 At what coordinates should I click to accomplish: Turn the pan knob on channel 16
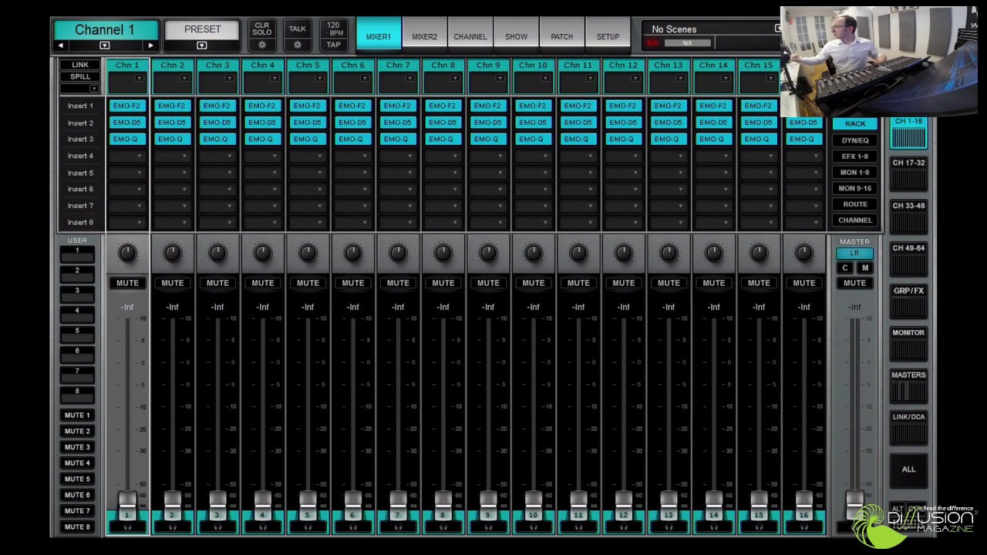(x=804, y=253)
